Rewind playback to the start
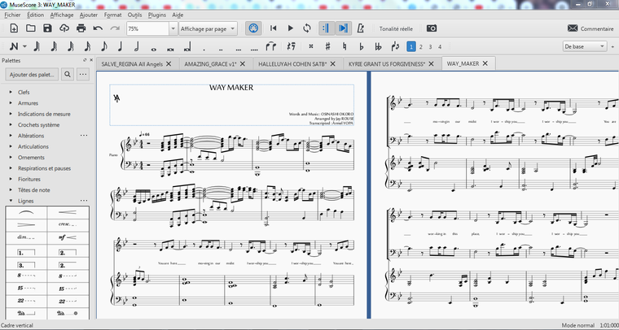 [274, 28]
